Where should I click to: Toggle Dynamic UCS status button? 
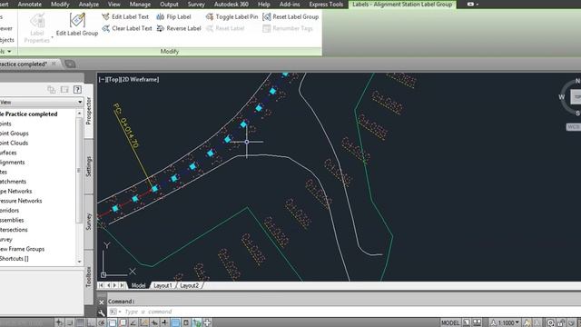click(x=143, y=322)
